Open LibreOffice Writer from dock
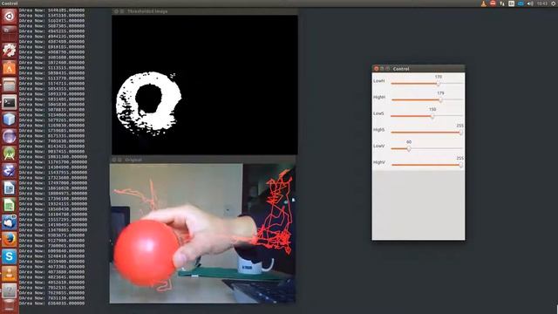558x314 pixels. [10, 188]
